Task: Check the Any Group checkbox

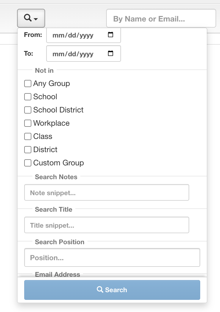Action: [x=28, y=84]
